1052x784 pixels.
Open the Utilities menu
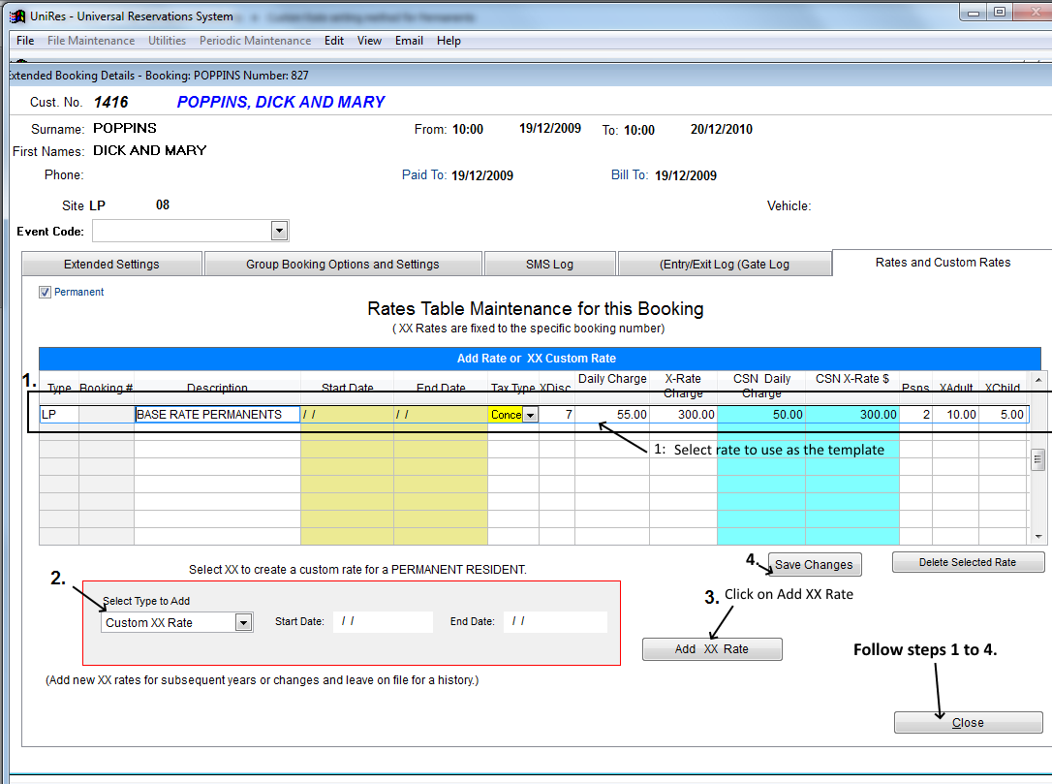pyautogui.click(x=167, y=41)
